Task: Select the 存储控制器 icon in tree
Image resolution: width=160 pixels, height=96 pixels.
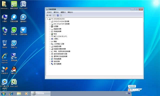Action: pyautogui.click(x=52, y=31)
